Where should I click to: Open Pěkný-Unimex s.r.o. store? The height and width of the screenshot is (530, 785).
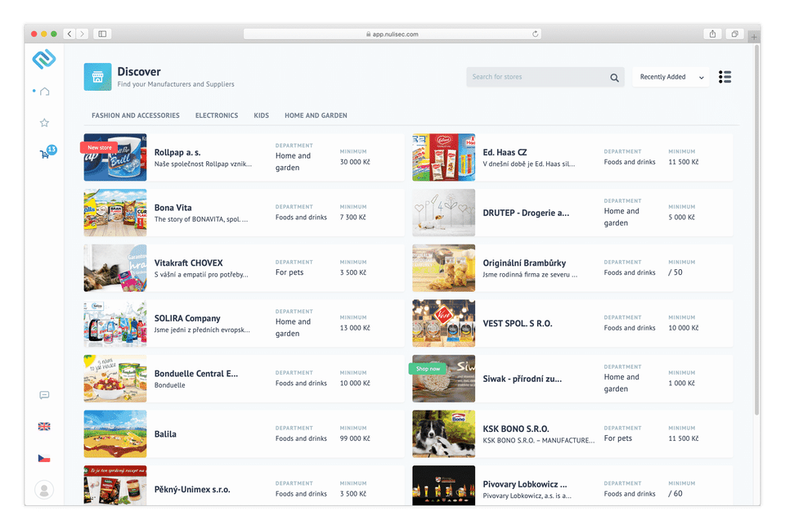point(244,485)
